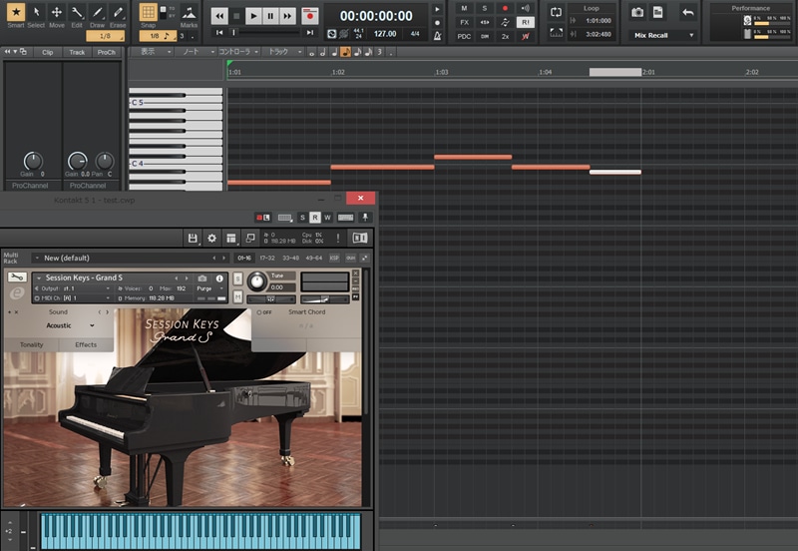Open the コントローラ controllers menu
The width and height of the screenshot is (798, 551).
(x=238, y=52)
